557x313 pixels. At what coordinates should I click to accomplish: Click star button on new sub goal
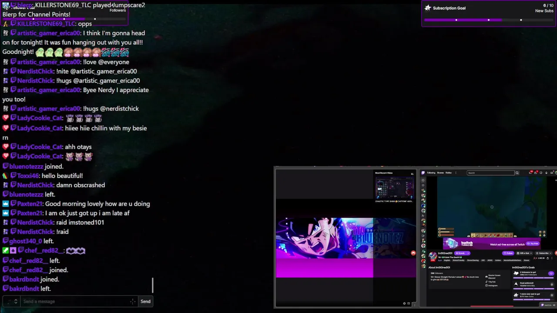point(552,295)
